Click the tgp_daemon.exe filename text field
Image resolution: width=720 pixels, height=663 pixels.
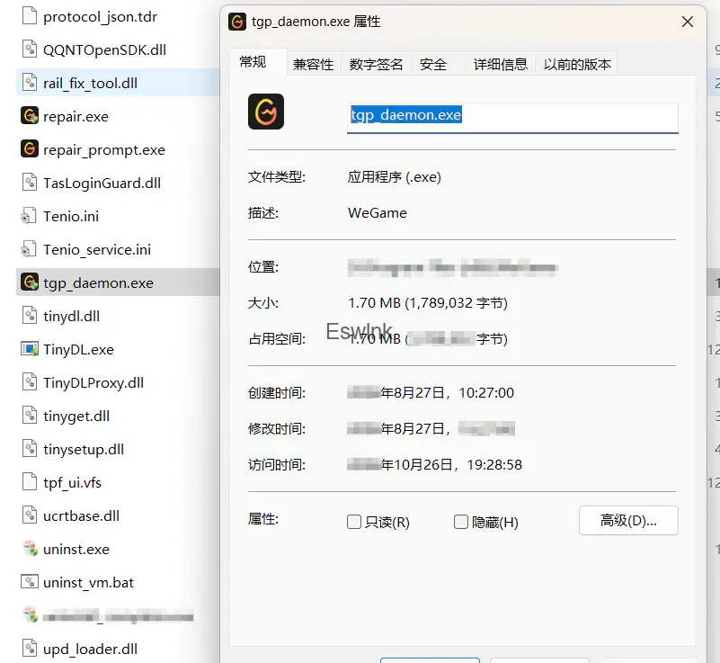pyautogui.click(x=512, y=116)
